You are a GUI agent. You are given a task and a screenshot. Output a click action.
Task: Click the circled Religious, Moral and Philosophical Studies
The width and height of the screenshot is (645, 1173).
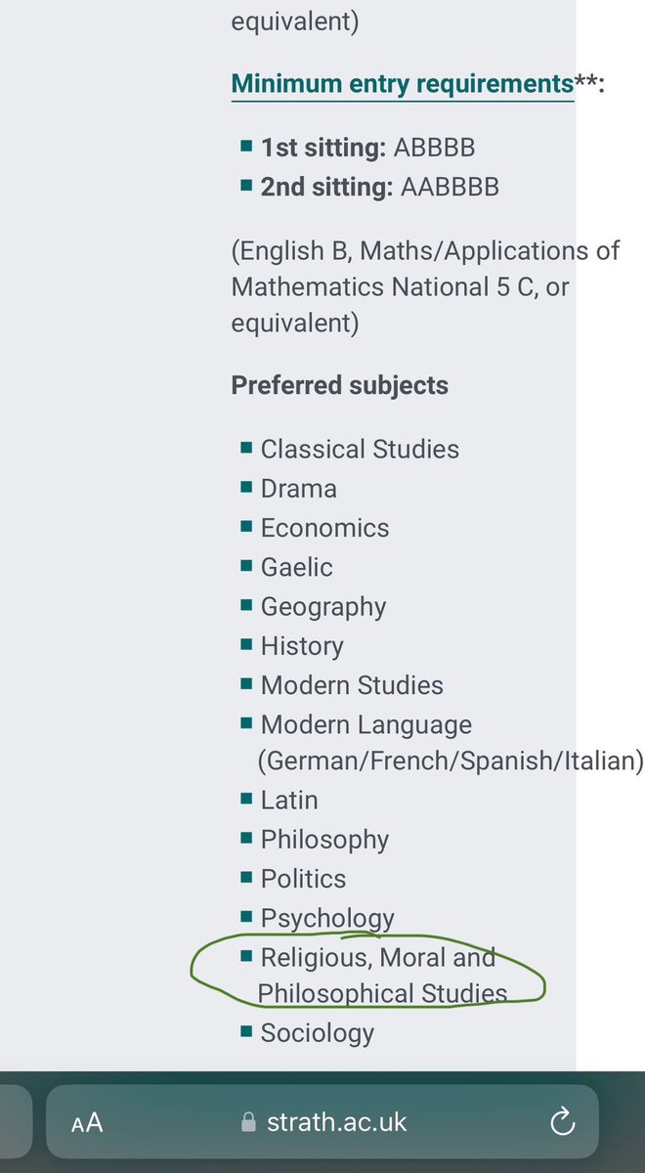(x=377, y=975)
